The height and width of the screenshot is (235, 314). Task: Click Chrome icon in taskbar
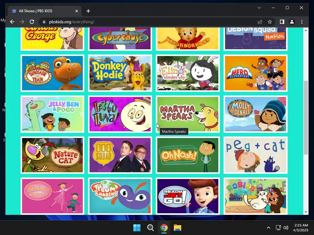pyautogui.click(x=164, y=228)
